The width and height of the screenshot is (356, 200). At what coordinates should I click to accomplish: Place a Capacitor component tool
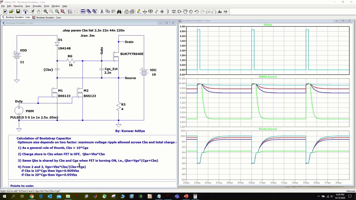pyautogui.click(x=162, y=12)
